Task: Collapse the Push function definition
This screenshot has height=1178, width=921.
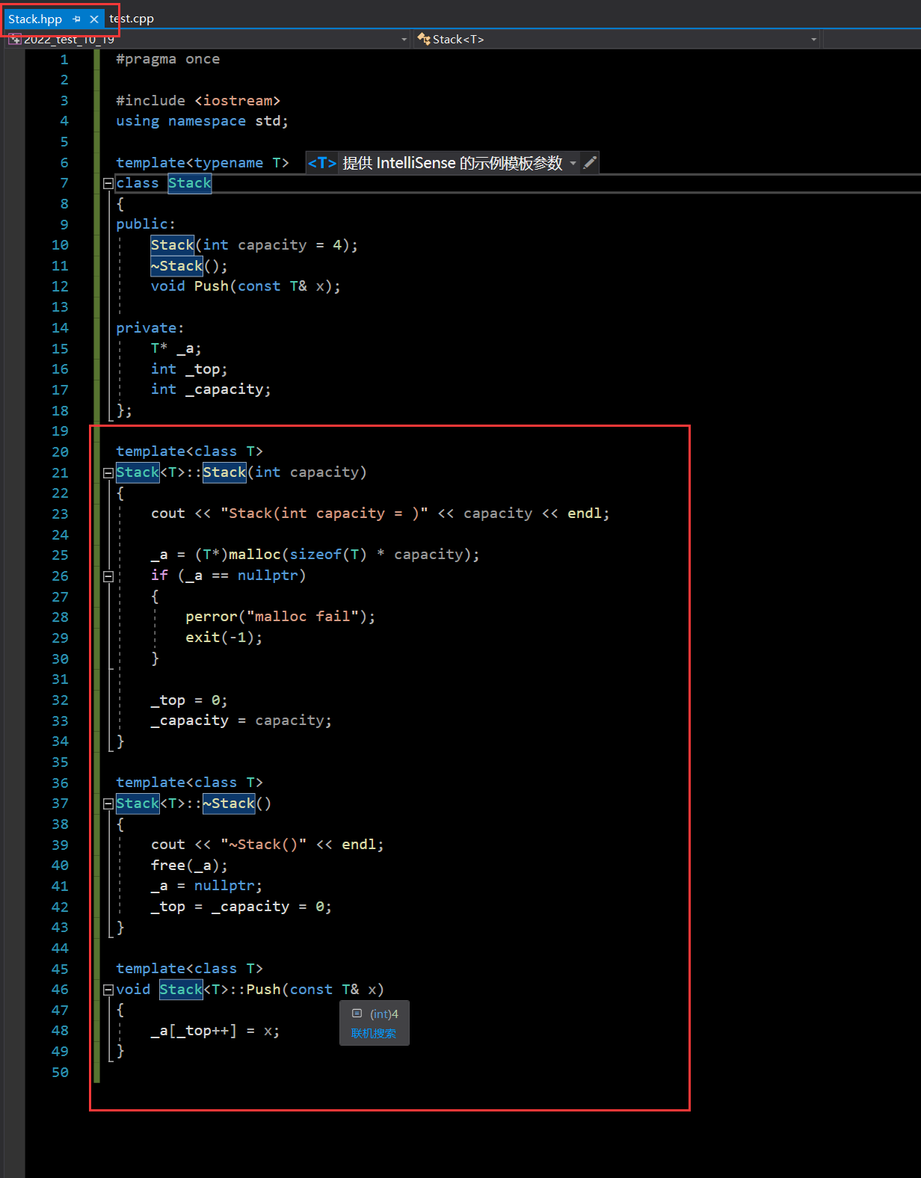Action: pyautogui.click(x=108, y=990)
